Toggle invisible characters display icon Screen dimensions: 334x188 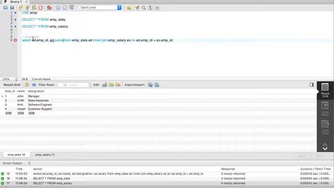150,8
